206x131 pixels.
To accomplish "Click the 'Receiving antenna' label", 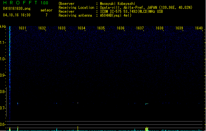I will pos(75,15).
